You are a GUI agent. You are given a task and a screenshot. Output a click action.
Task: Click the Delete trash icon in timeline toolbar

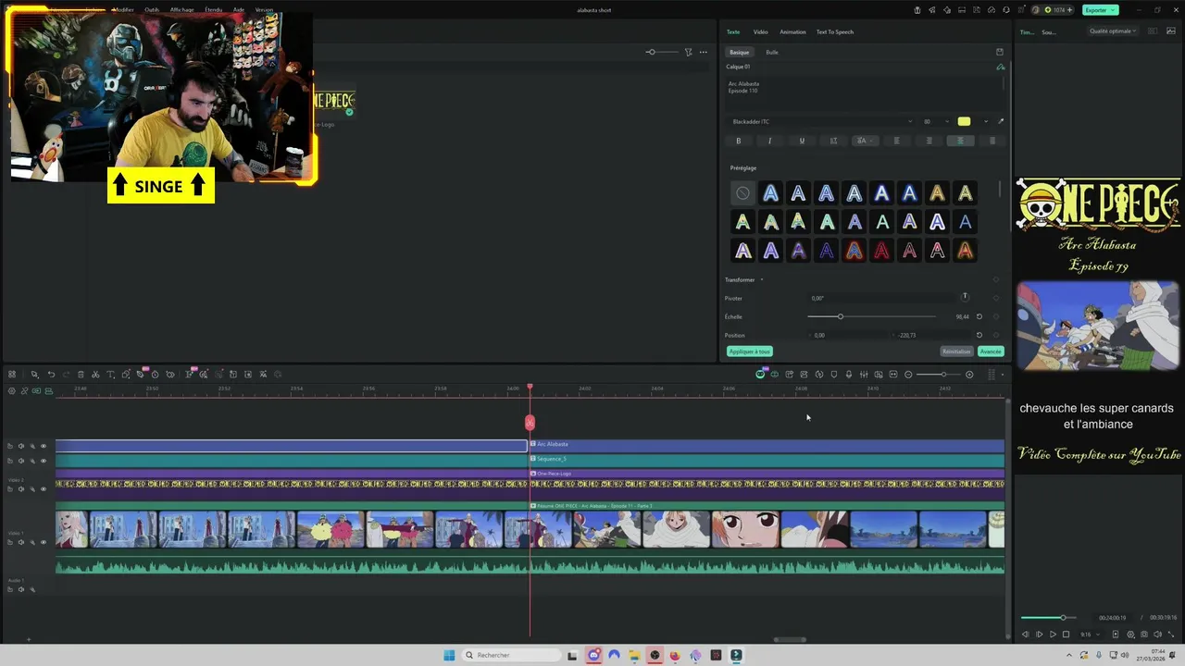point(81,375)
